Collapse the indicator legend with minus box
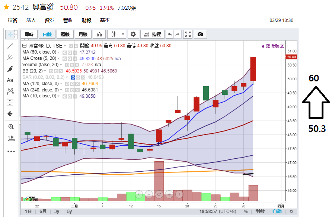The width and height of the screenshot is (335, 223). point(24,46)
